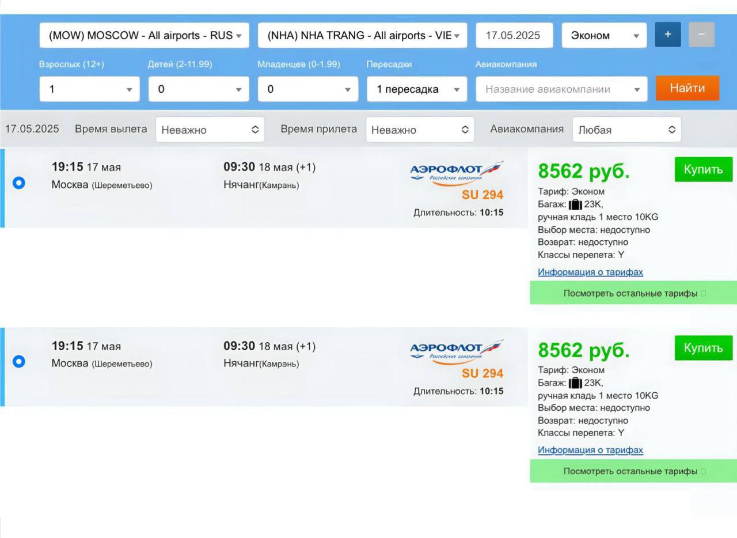Click Aeroflot logo in second flight result
This screenshot has width=737, height=538.
[x=456, y=351]
